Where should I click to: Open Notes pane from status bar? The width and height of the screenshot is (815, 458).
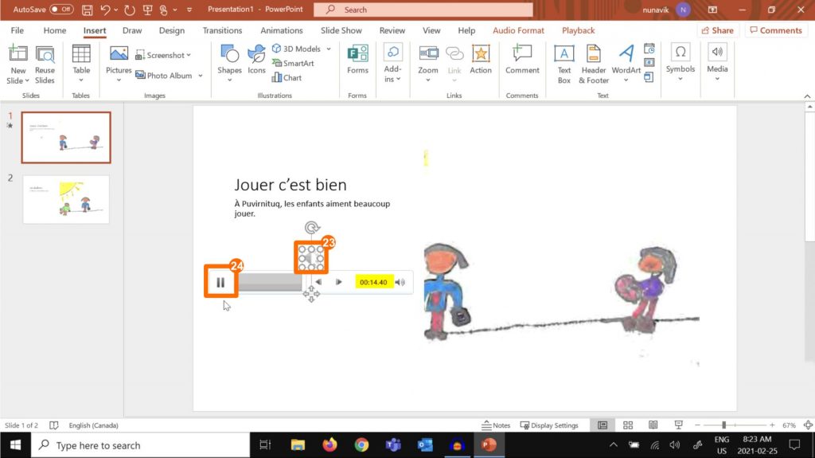click(496, 425)
